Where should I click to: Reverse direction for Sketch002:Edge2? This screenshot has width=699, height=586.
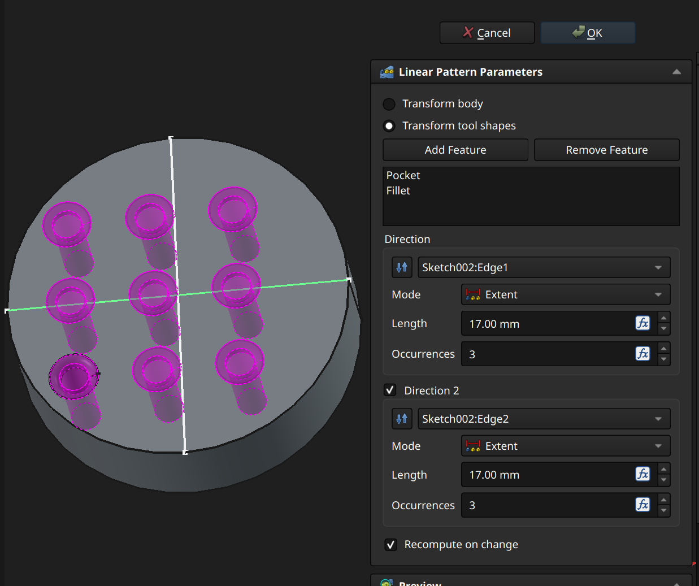(402, 419)
